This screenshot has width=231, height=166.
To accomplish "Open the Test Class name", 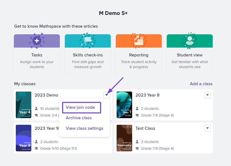I will tap(145, 128).
